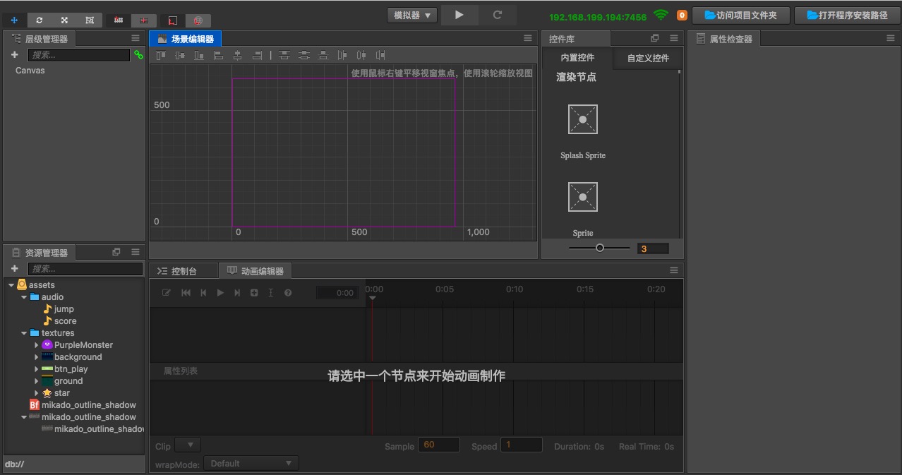Toggle animation edit mode icon
This screenshot has height=475, width=902.
click(x=167, y=293)
